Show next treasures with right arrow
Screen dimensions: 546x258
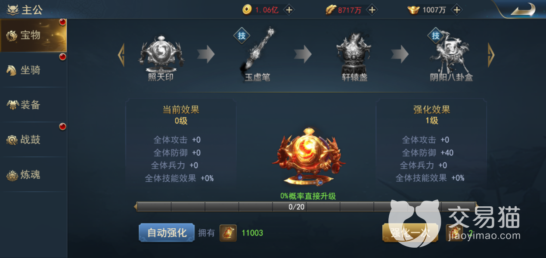(x=491, y=55)
